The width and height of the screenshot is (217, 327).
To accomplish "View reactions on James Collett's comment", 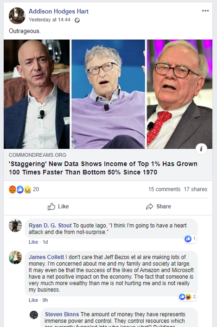I will click(x=188, y=297).
